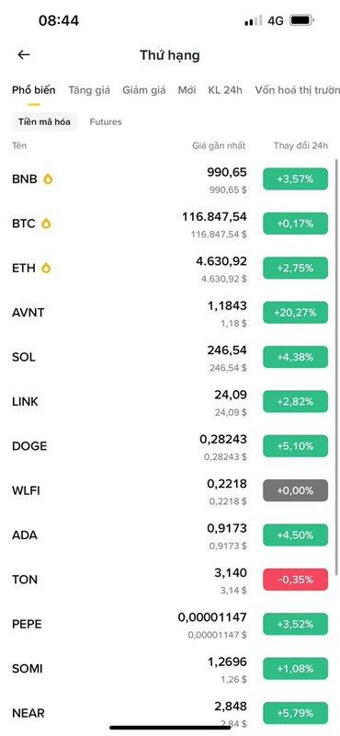Sort by Thay đổi 24h column
Screen dimensions: 340x736
pyautogui.click(x=300, y=146)
